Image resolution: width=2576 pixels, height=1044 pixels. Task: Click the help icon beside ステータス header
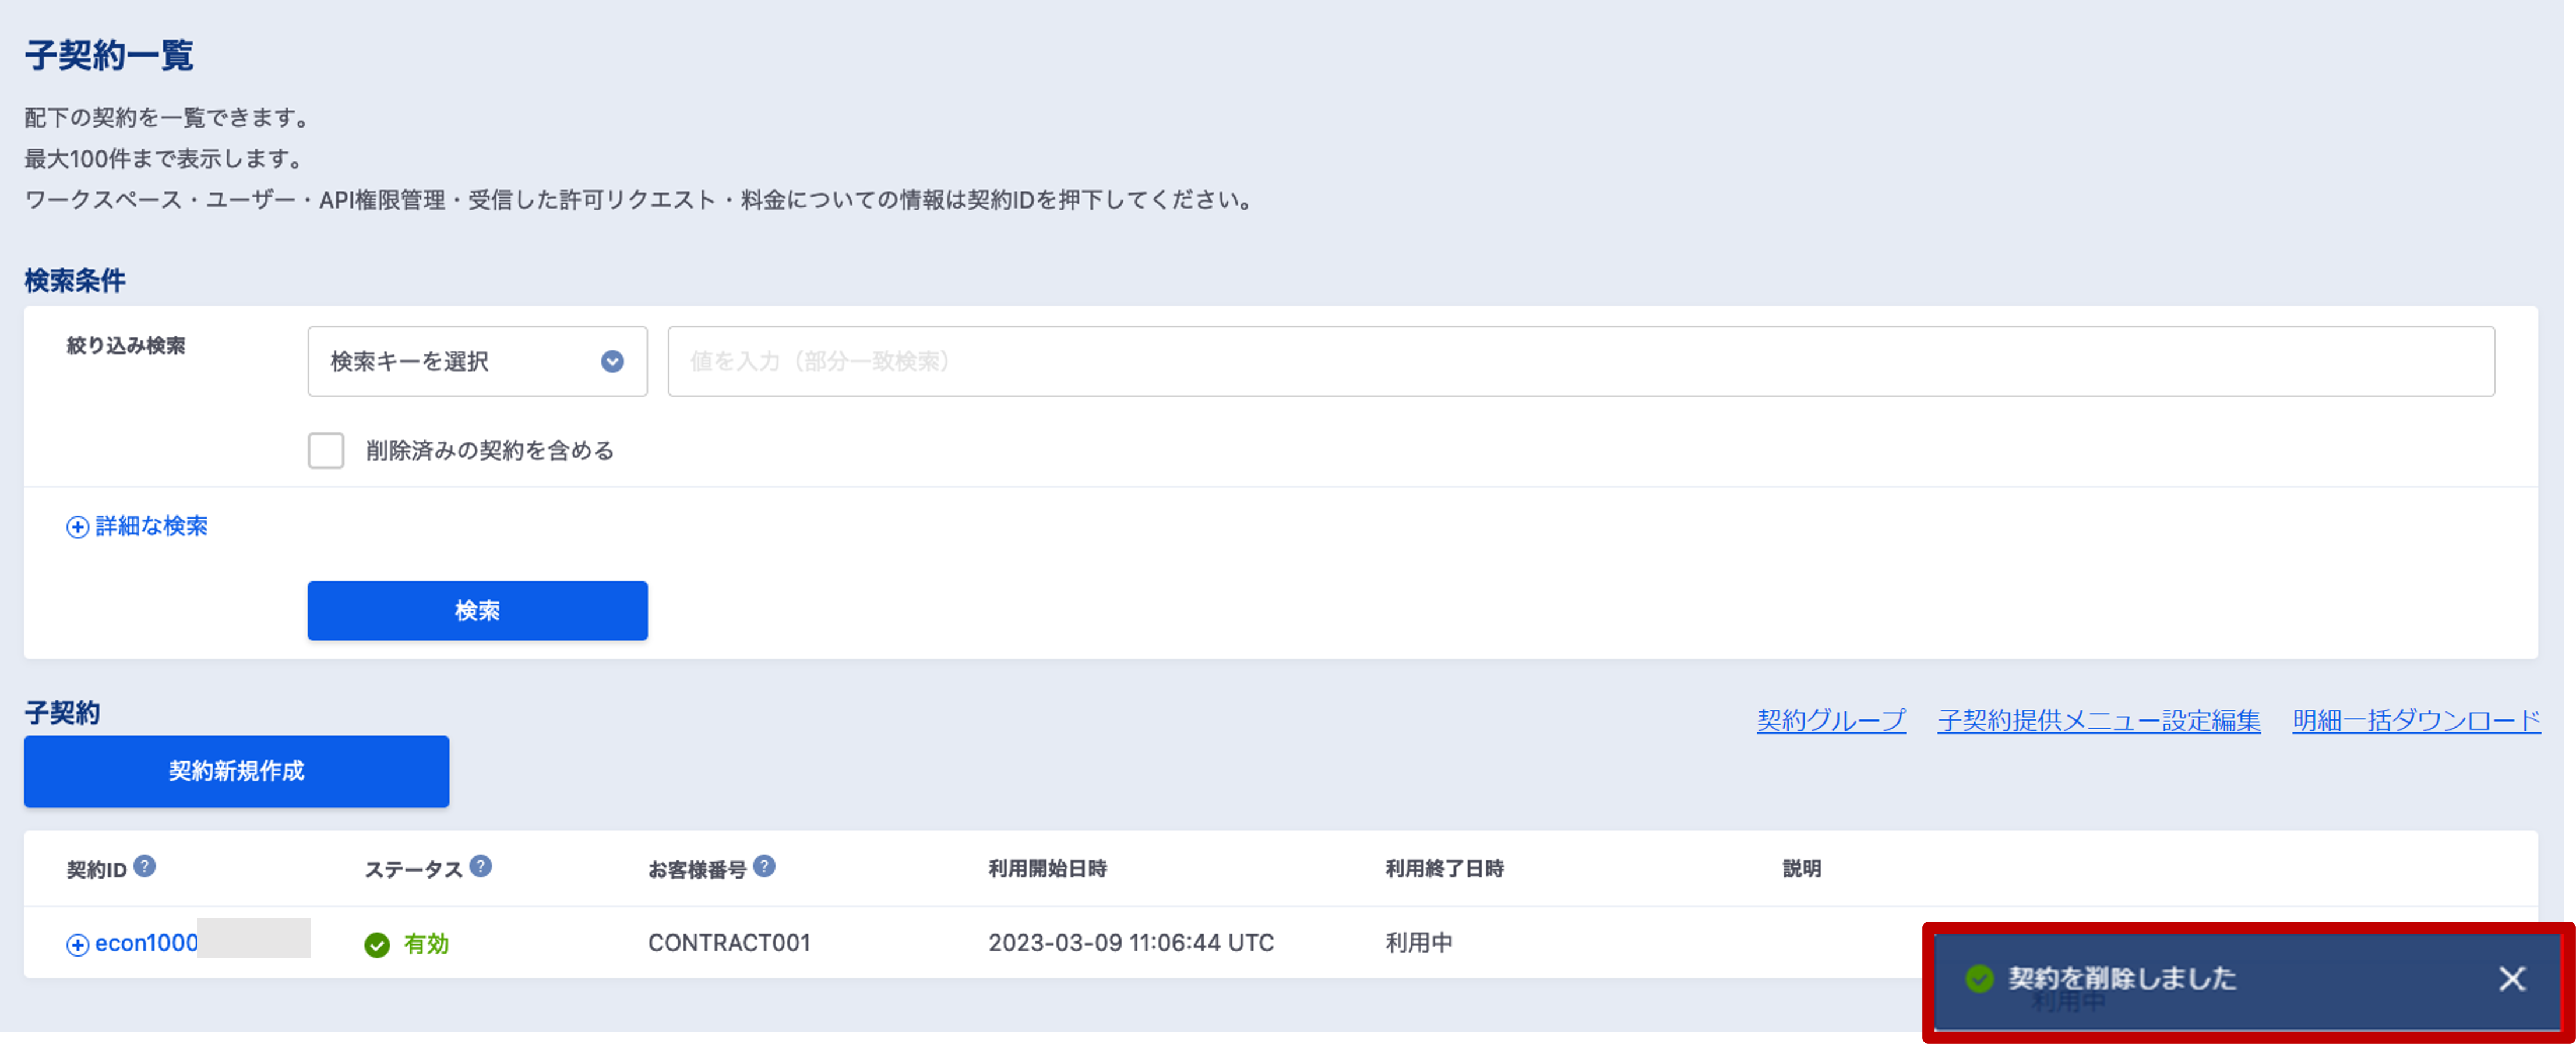click(481, 868)
